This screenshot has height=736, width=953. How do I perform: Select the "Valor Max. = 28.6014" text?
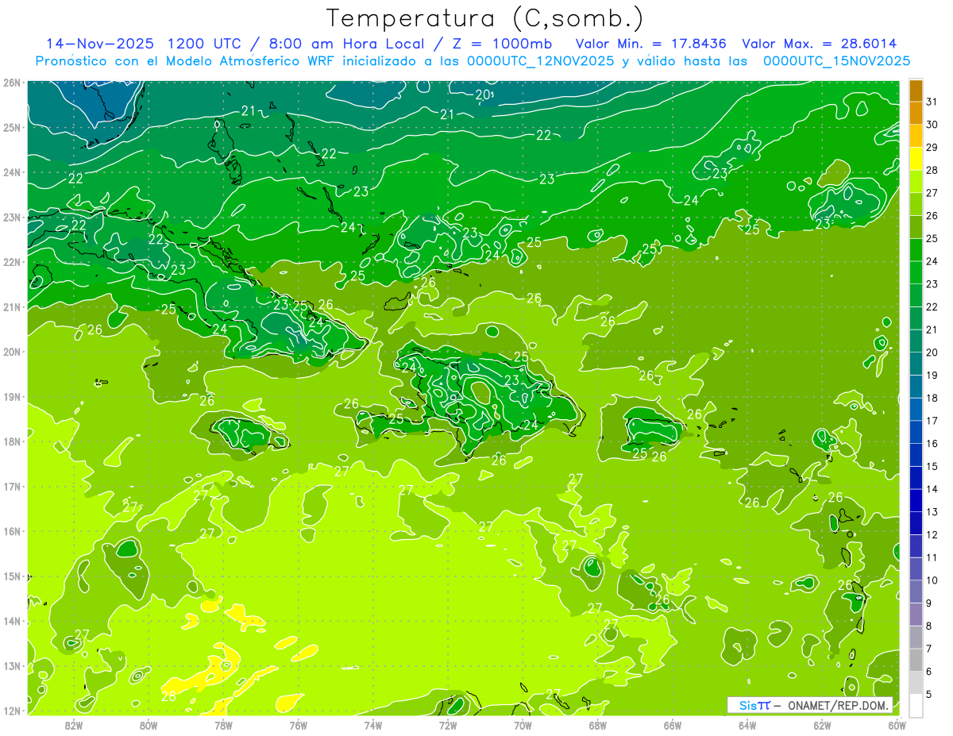(x=820, y=44)
